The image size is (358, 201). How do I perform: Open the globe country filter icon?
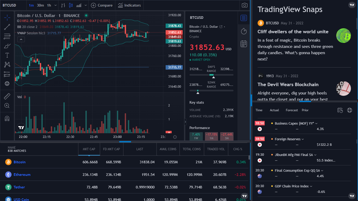(349, 110)
